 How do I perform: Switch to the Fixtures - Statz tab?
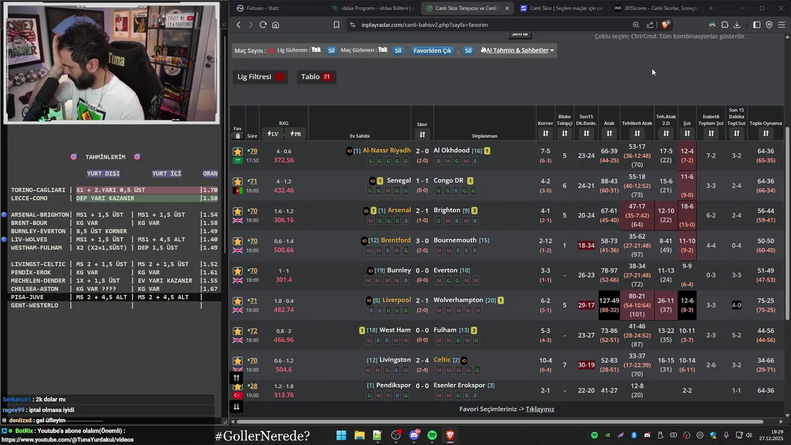[x=277, y=8]
